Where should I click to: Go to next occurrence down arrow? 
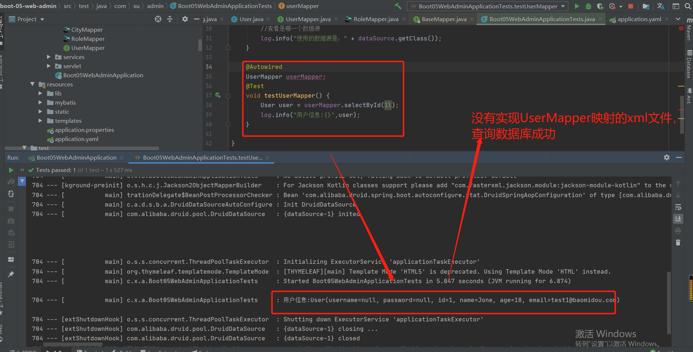point(678,195)
